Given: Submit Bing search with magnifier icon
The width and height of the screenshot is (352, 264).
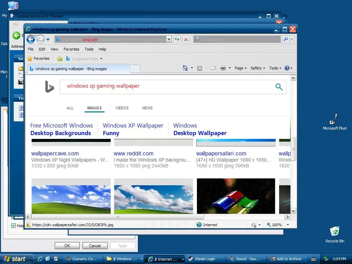Looking at the screenshot, I should 279,87.
